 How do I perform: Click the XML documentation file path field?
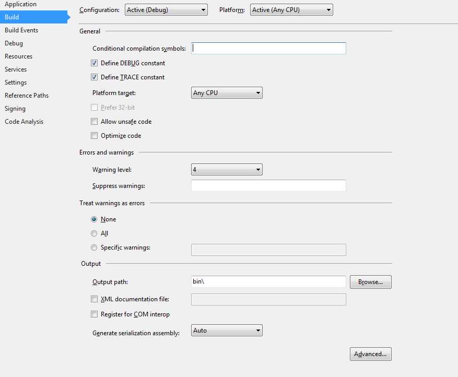coord(269,300)
